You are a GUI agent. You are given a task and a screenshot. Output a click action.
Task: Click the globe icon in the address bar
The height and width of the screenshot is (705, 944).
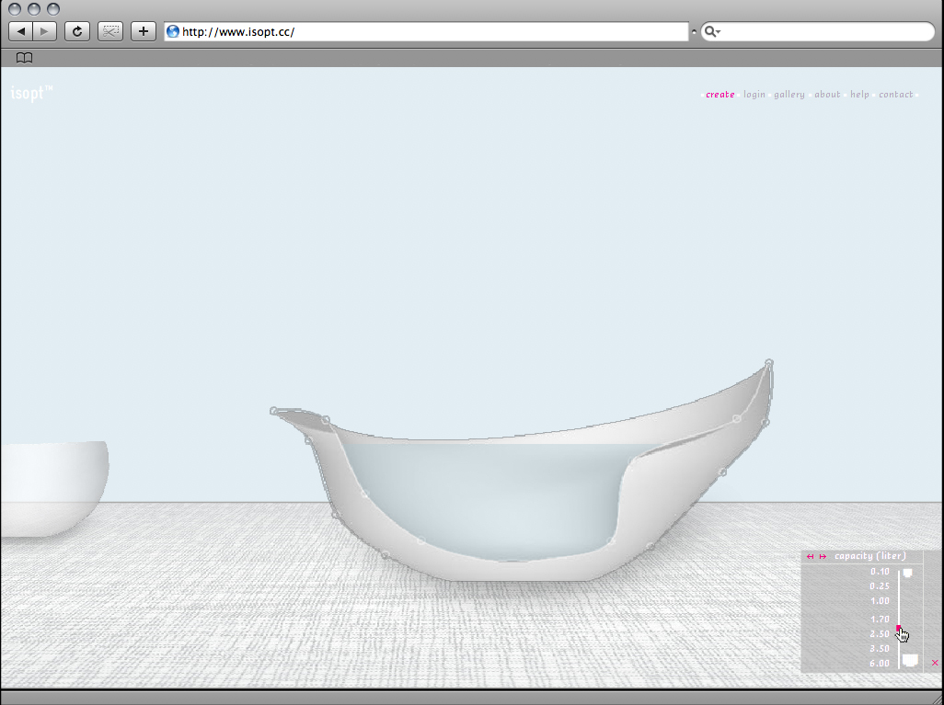tap(173, 32)
